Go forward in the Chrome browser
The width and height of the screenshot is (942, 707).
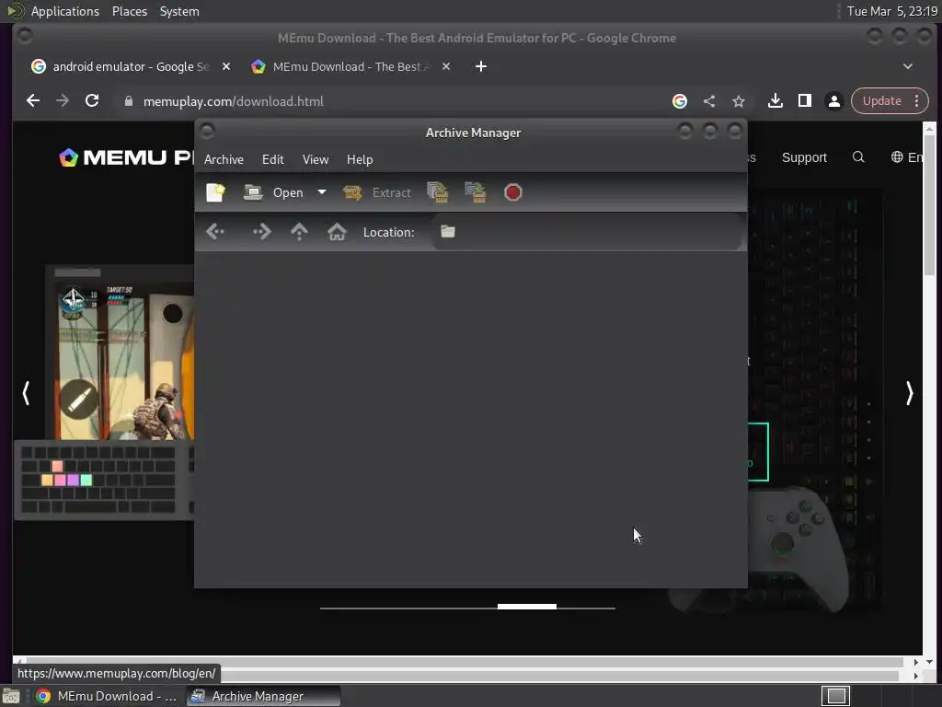point(63,101)
